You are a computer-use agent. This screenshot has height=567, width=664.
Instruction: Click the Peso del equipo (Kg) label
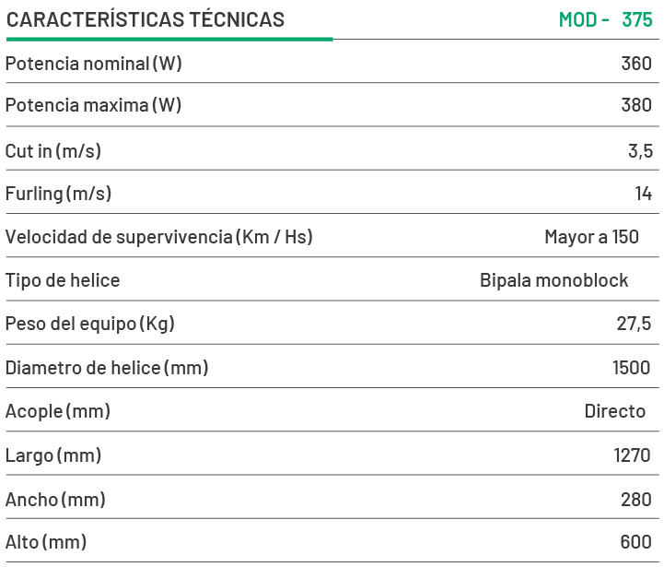click(x=89, y=324)
